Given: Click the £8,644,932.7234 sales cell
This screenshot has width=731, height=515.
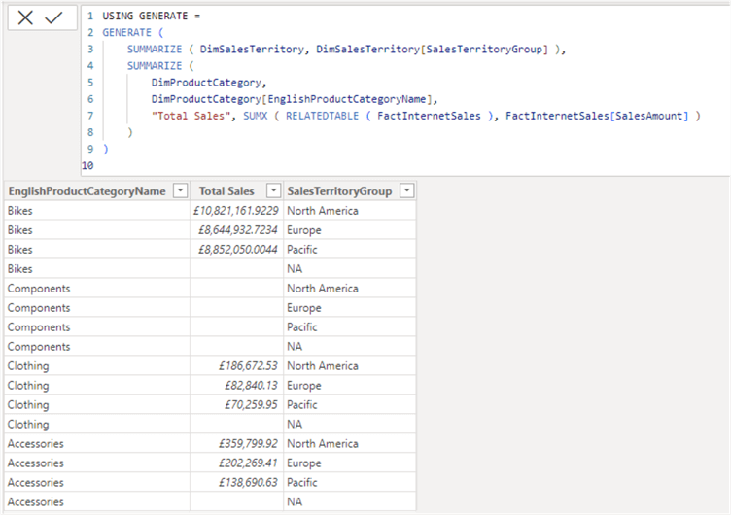Looking at the screenshot, I should 238,230.
